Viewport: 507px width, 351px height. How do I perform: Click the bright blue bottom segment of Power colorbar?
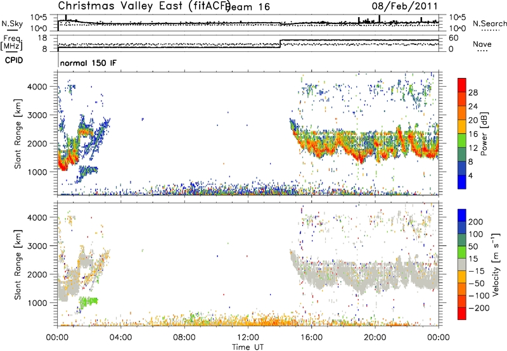(462, 182)
